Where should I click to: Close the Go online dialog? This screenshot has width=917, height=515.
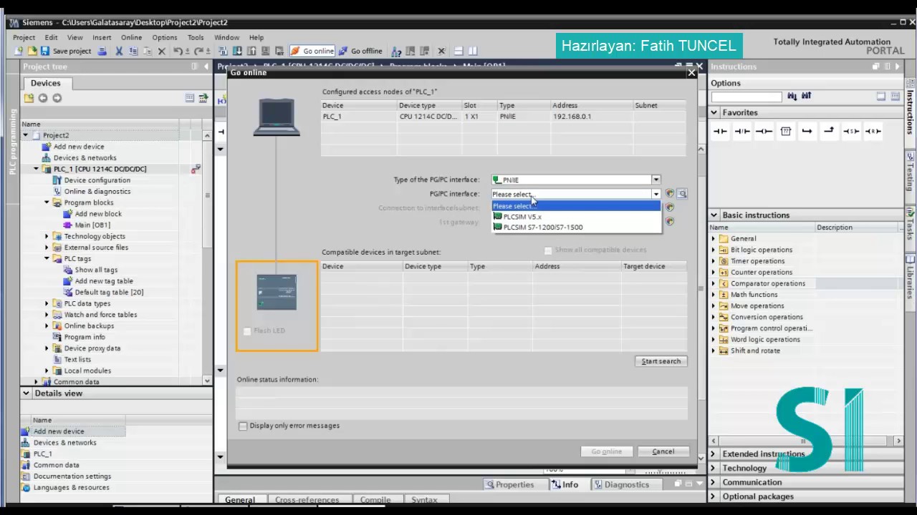(x=691, y=72)
